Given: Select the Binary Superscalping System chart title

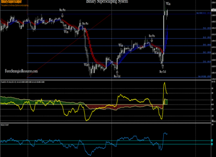Looking at the screenshot, I should [107, 2].
